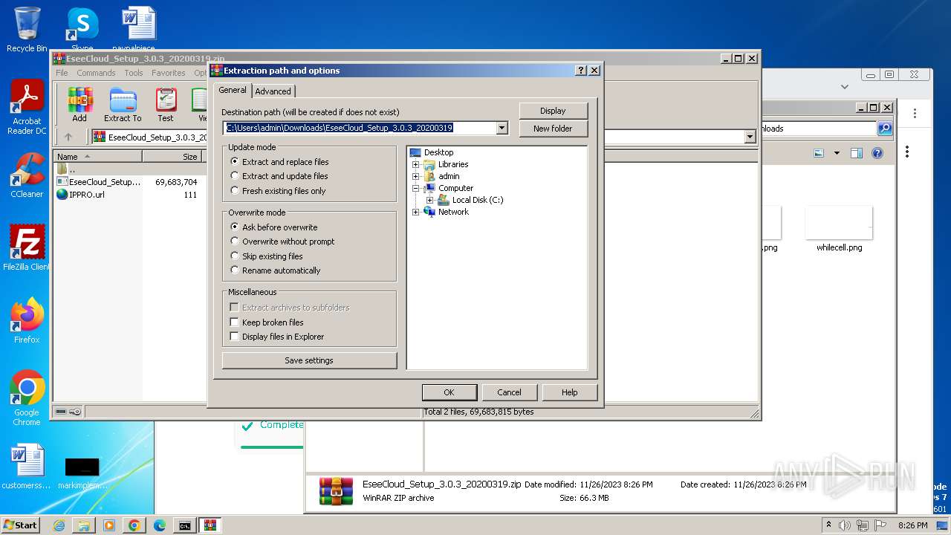Click the Internet Explorer taskbar icon

[x=59, y=525]
